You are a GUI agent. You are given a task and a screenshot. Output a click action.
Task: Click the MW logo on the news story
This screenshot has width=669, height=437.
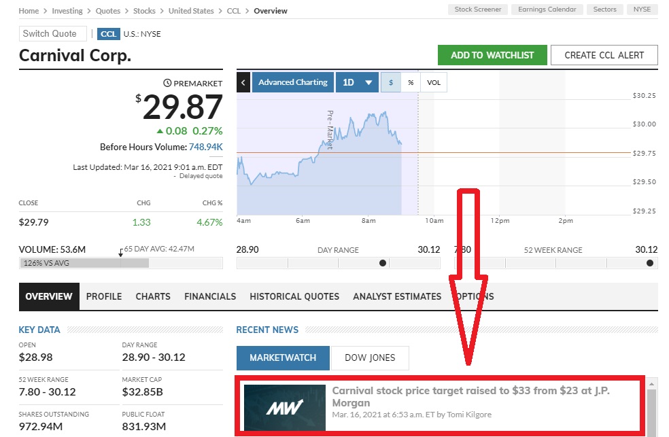point(284,407)
